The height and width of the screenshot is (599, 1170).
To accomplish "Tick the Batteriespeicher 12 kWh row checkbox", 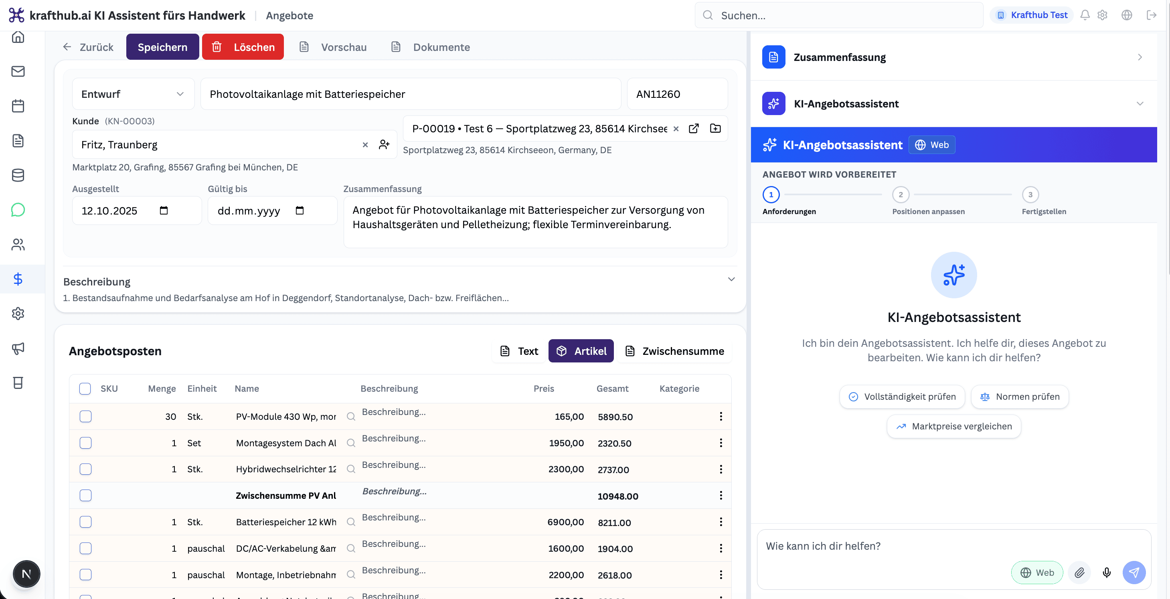I will pos(85,522).
